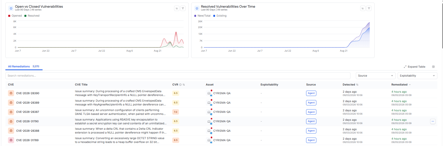Click the CVR info icon
The width and height of the screenshot is (443, 146).
(180, 85)
